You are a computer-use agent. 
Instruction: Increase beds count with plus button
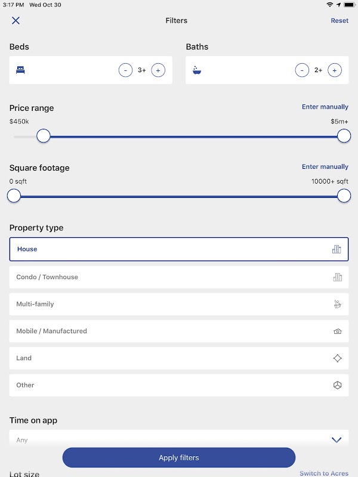click(158, 70)
